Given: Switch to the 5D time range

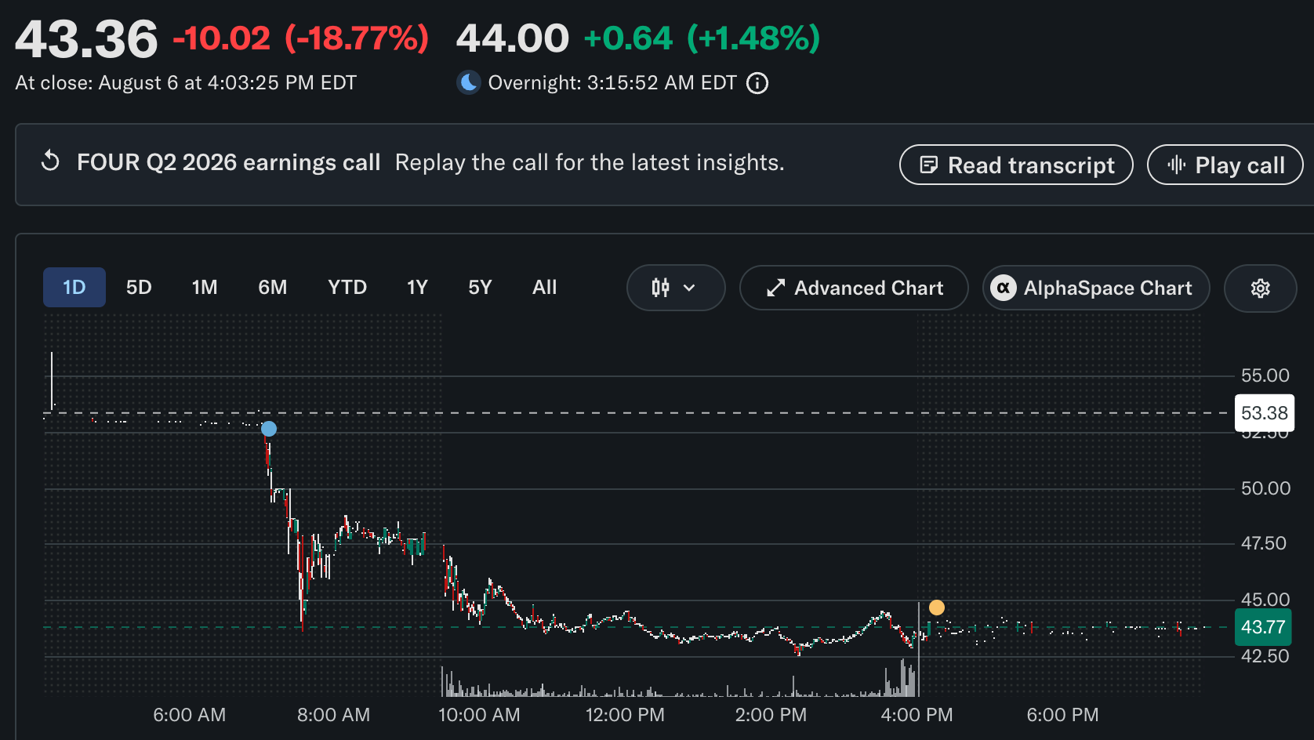Looking at the screenshot, I should 139,288.
